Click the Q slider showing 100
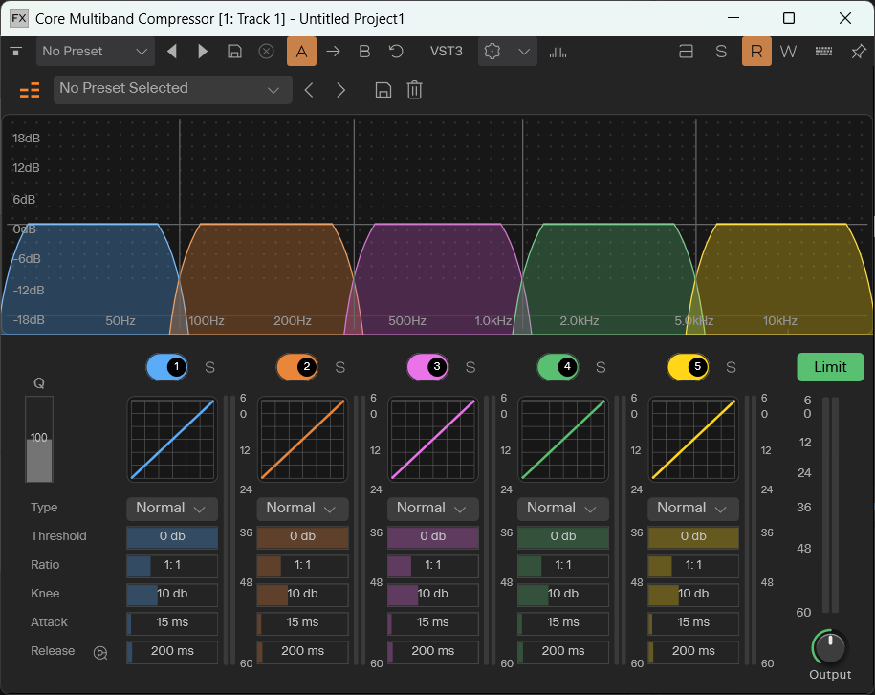The image size is (875, 695). [x=39, y=439]
